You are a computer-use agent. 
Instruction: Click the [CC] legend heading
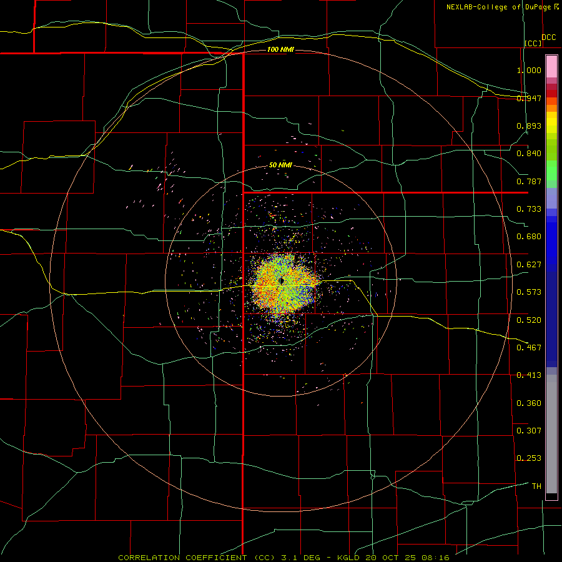(533, 43)
